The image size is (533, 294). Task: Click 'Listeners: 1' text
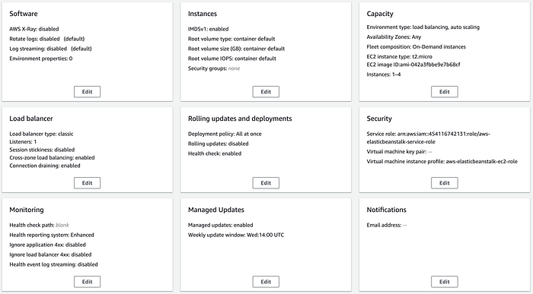[x=23, y=142]
